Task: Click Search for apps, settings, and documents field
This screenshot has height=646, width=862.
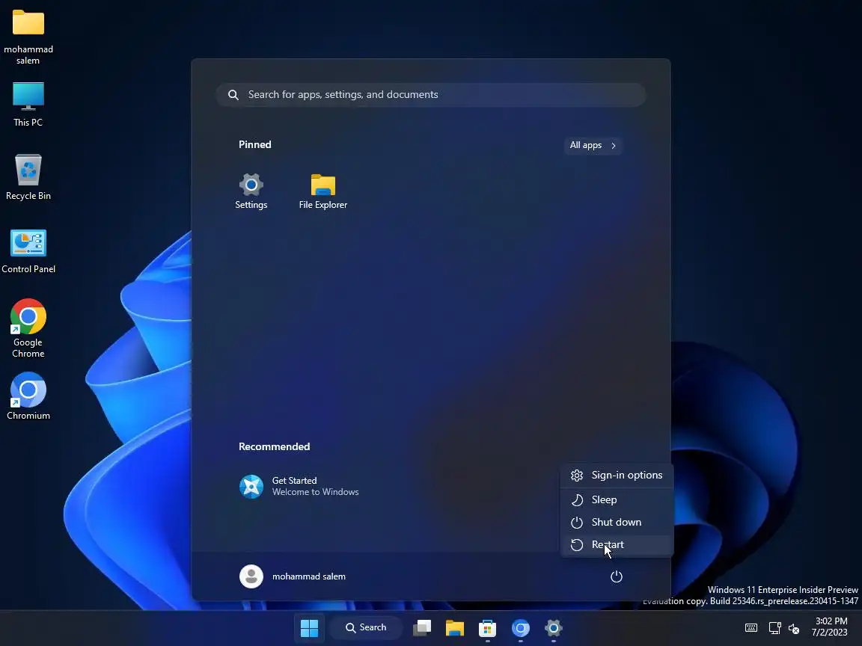Action: coord(430,94)
